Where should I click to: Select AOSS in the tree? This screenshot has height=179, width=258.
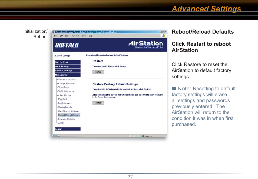pyautogui.click(x=61, y=123)
